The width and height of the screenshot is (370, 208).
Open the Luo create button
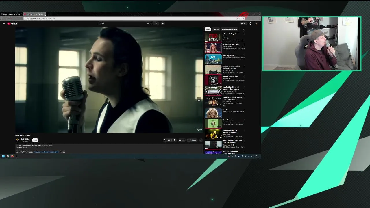coord(243,23)
